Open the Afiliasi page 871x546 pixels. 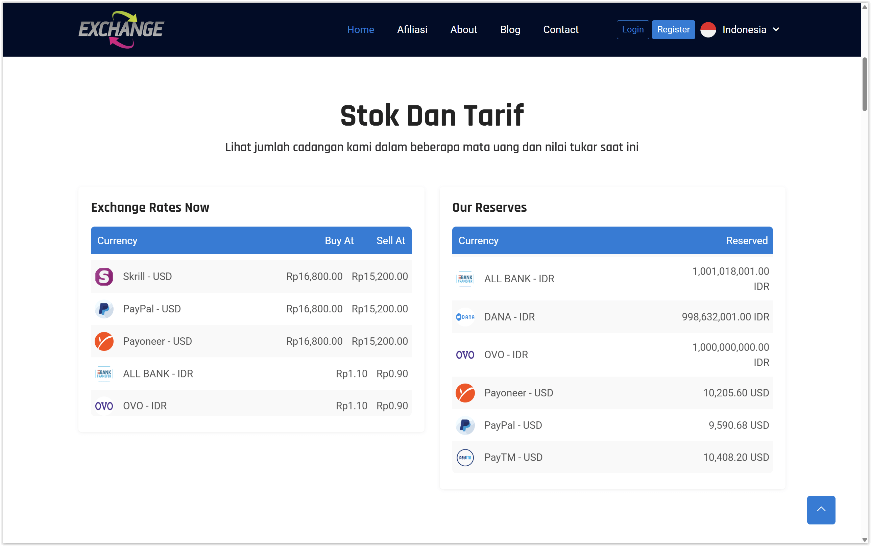tap(412, 30)
